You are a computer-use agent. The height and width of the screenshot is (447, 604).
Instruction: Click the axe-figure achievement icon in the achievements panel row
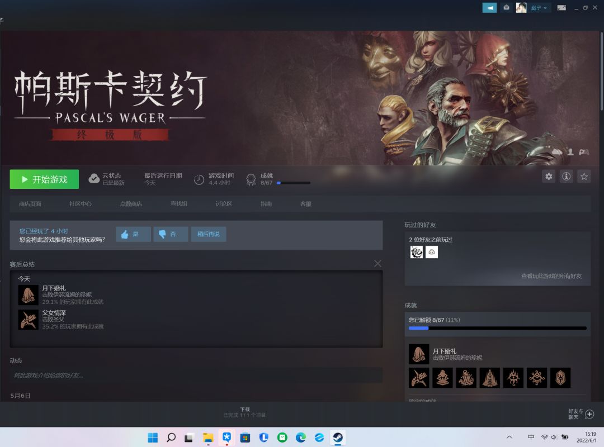pyautogui.click(x=419, y=378)
